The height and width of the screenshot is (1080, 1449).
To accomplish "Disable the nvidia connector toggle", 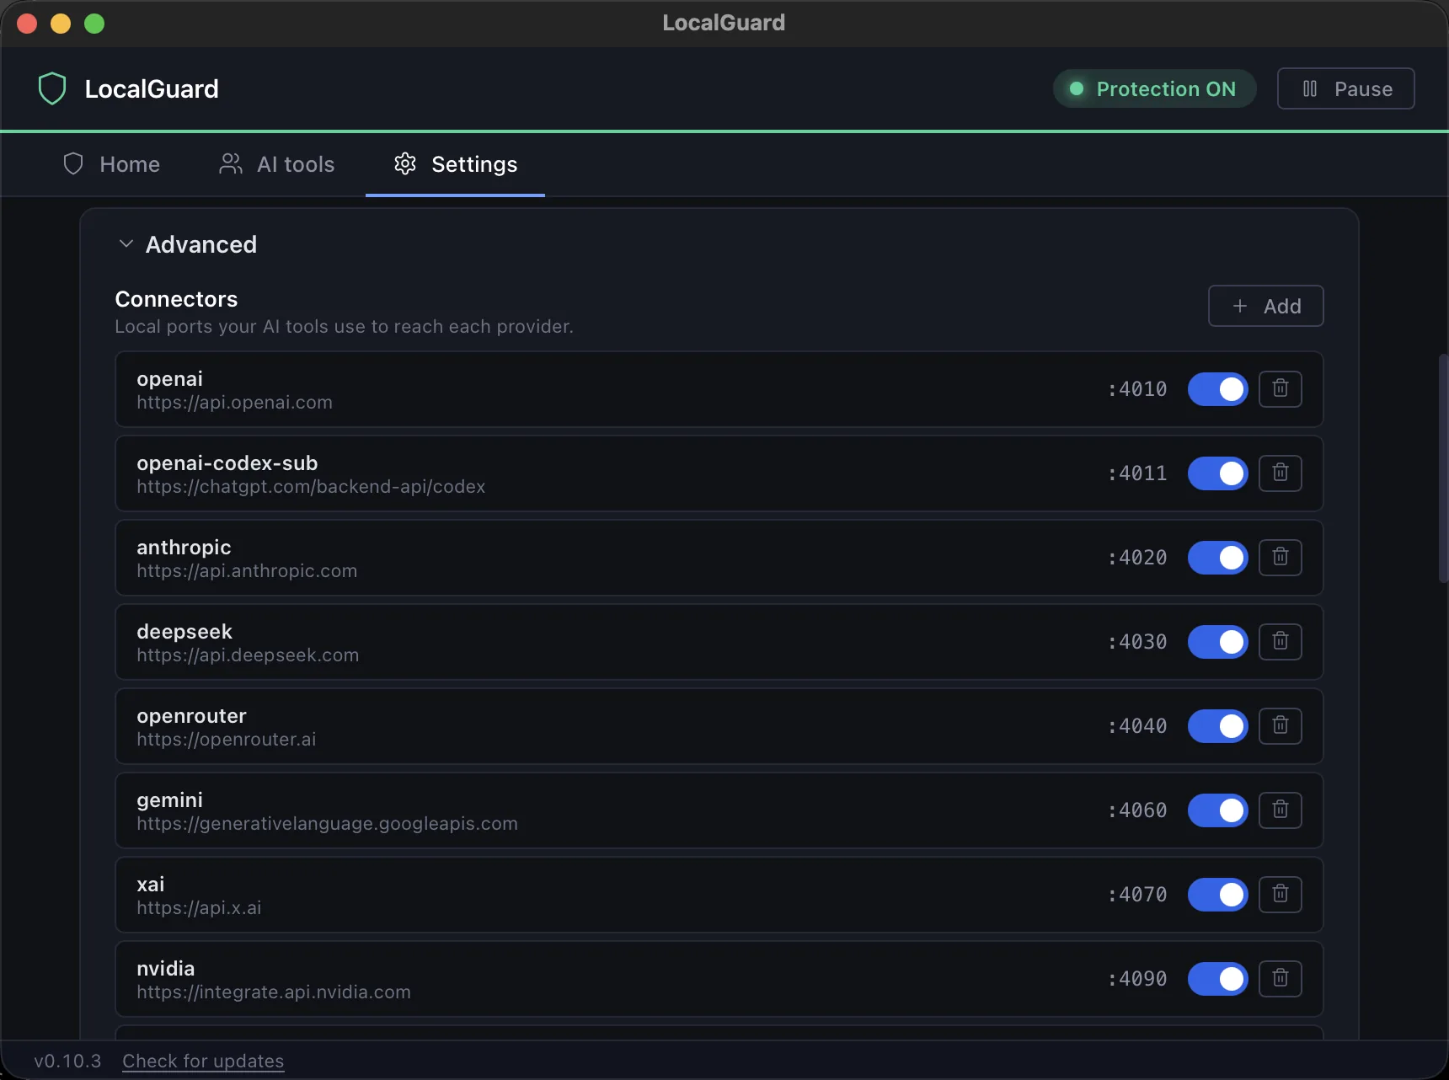I will click(1217, 979).
